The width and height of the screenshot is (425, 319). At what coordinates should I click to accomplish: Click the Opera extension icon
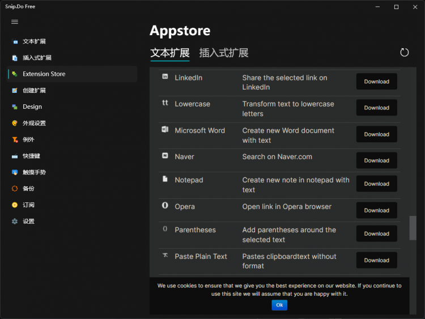[165, 206]
